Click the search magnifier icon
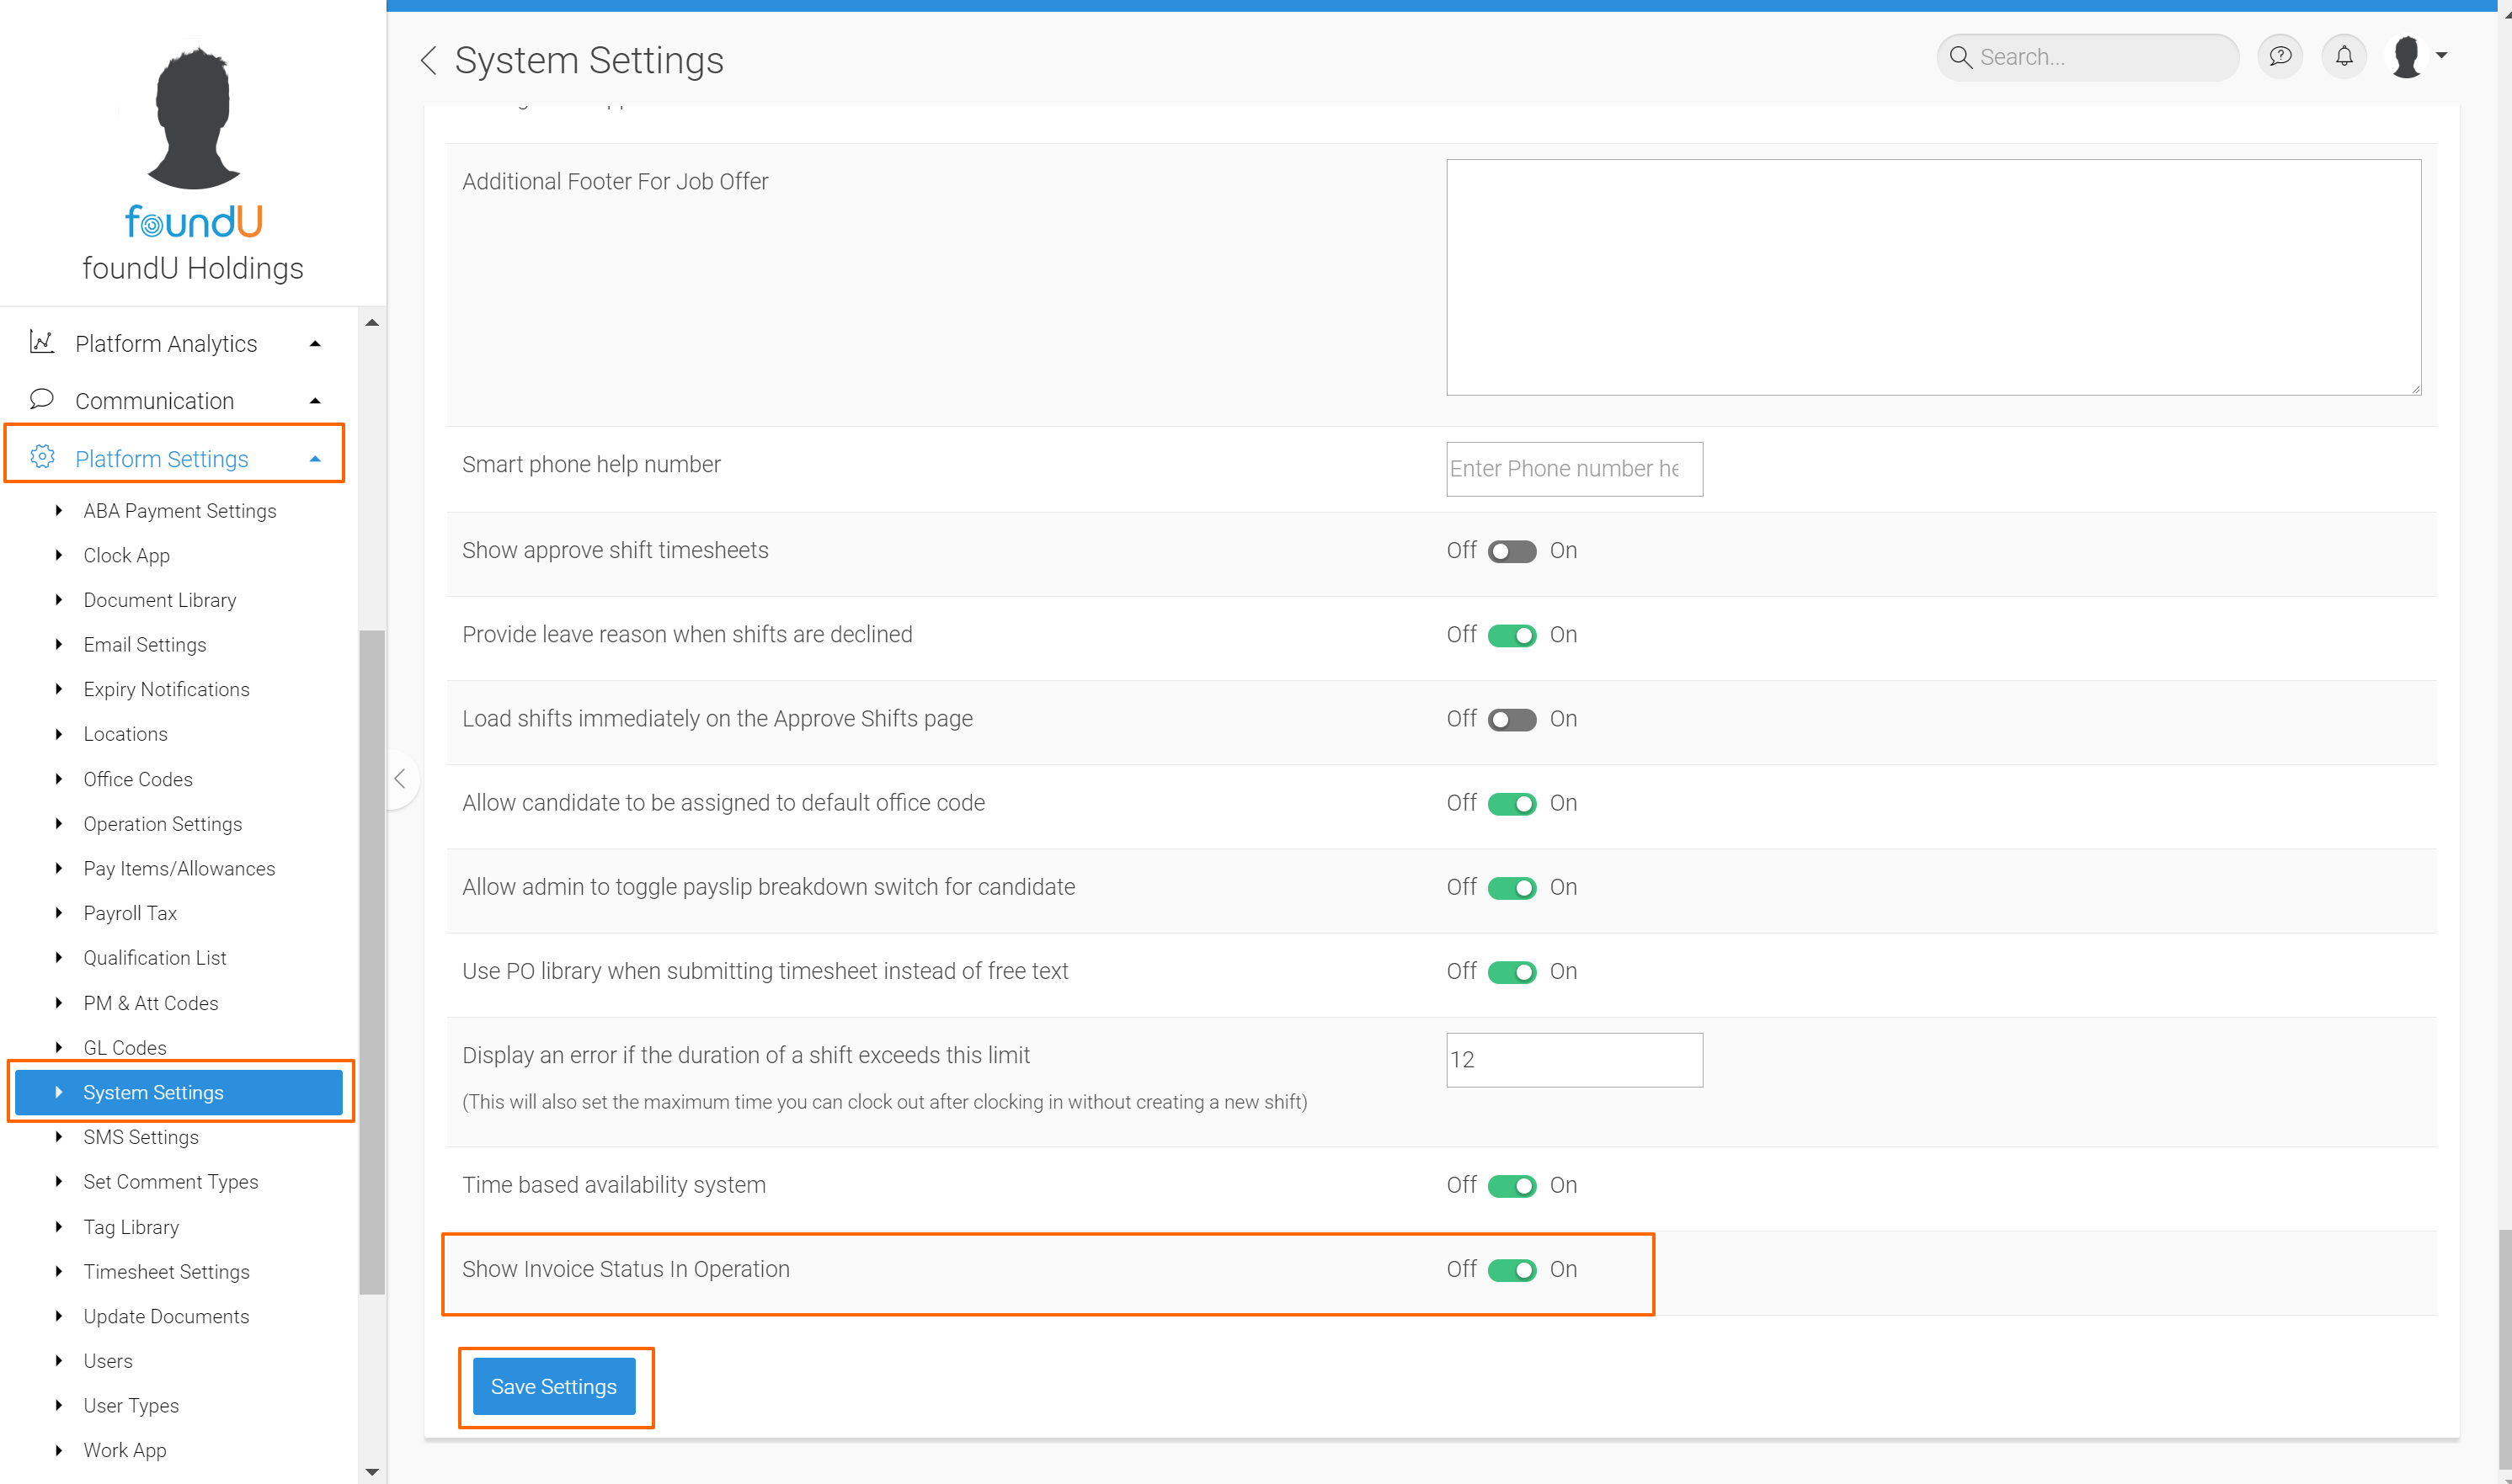 point(1960,57)
